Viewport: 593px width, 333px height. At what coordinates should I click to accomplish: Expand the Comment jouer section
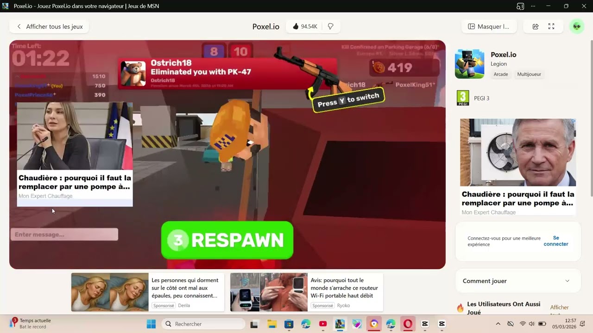[518, 281]
